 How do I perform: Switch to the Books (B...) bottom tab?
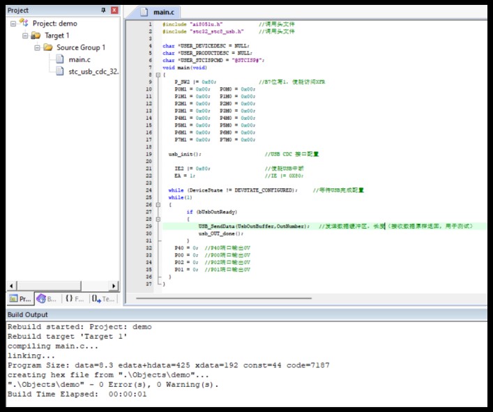(x=47, y=298)
